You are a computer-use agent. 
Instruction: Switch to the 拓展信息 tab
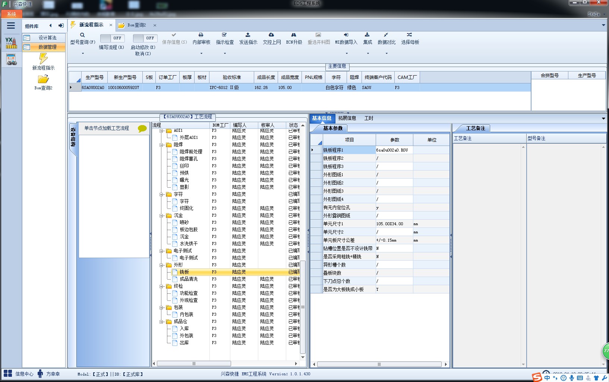tap(347, 118)
